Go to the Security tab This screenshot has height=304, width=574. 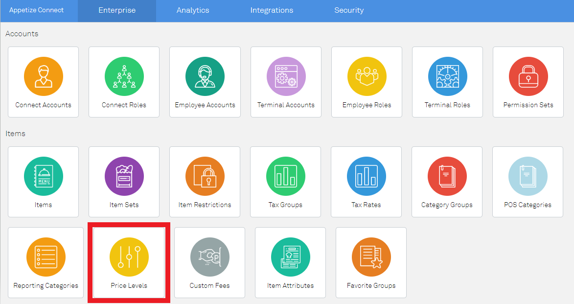coord(349,10)
